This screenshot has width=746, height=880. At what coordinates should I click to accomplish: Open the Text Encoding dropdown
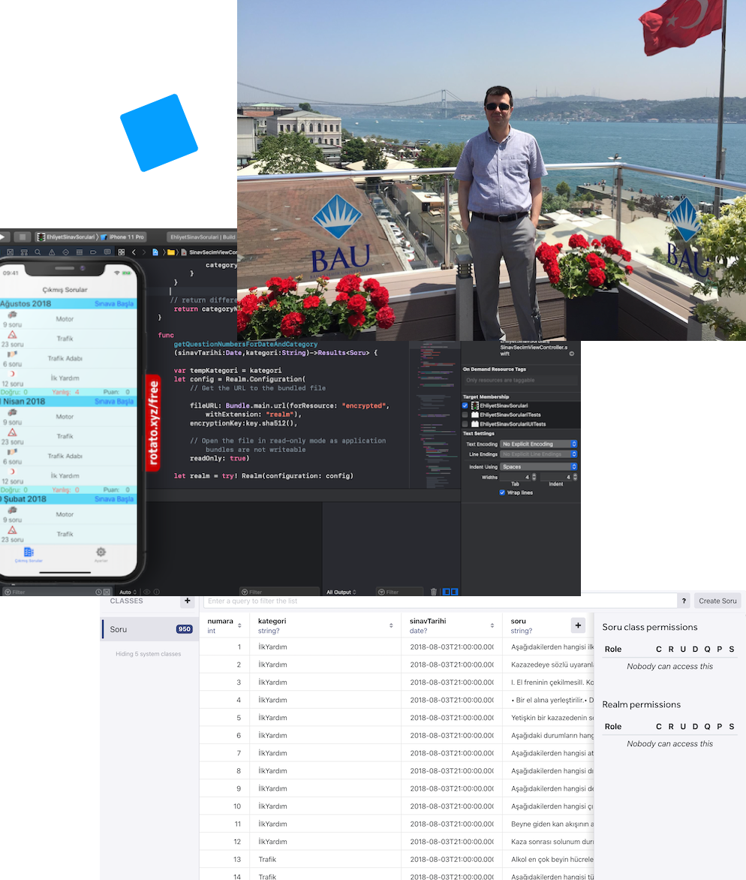(x=539, y=445)
